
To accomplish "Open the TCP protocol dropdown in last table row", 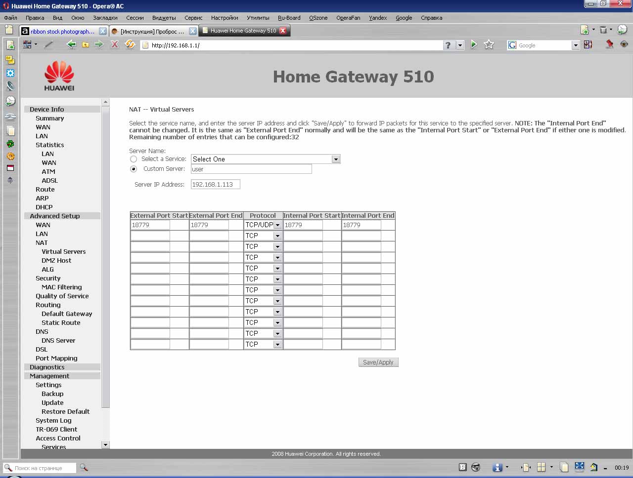I will (x=263, y=344).
